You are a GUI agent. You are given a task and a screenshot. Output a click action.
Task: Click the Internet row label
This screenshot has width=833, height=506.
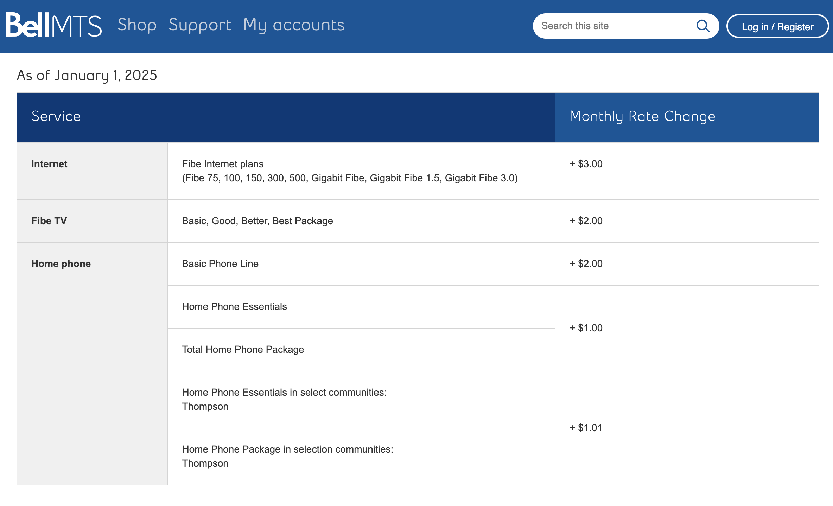click(x=49, y=164)
